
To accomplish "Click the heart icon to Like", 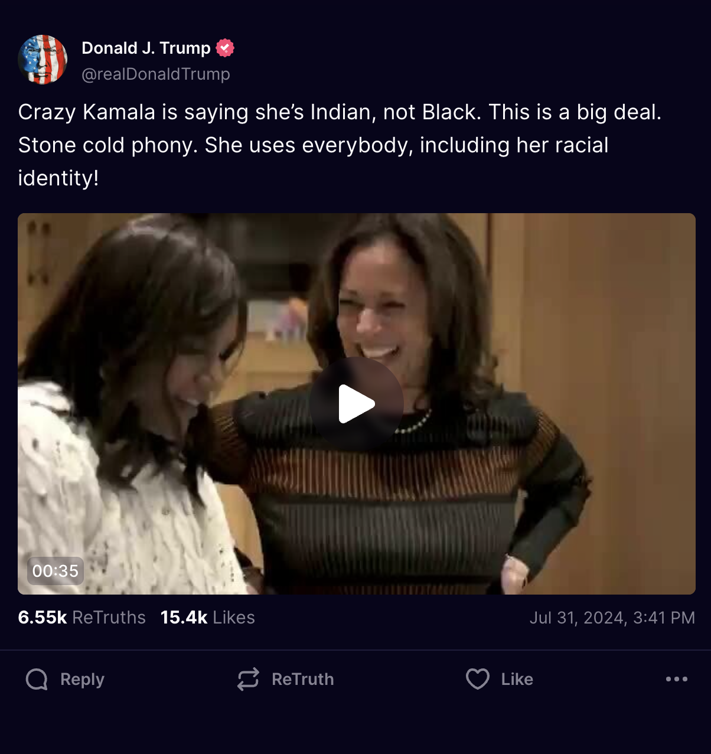I will [x=478, y=679].
